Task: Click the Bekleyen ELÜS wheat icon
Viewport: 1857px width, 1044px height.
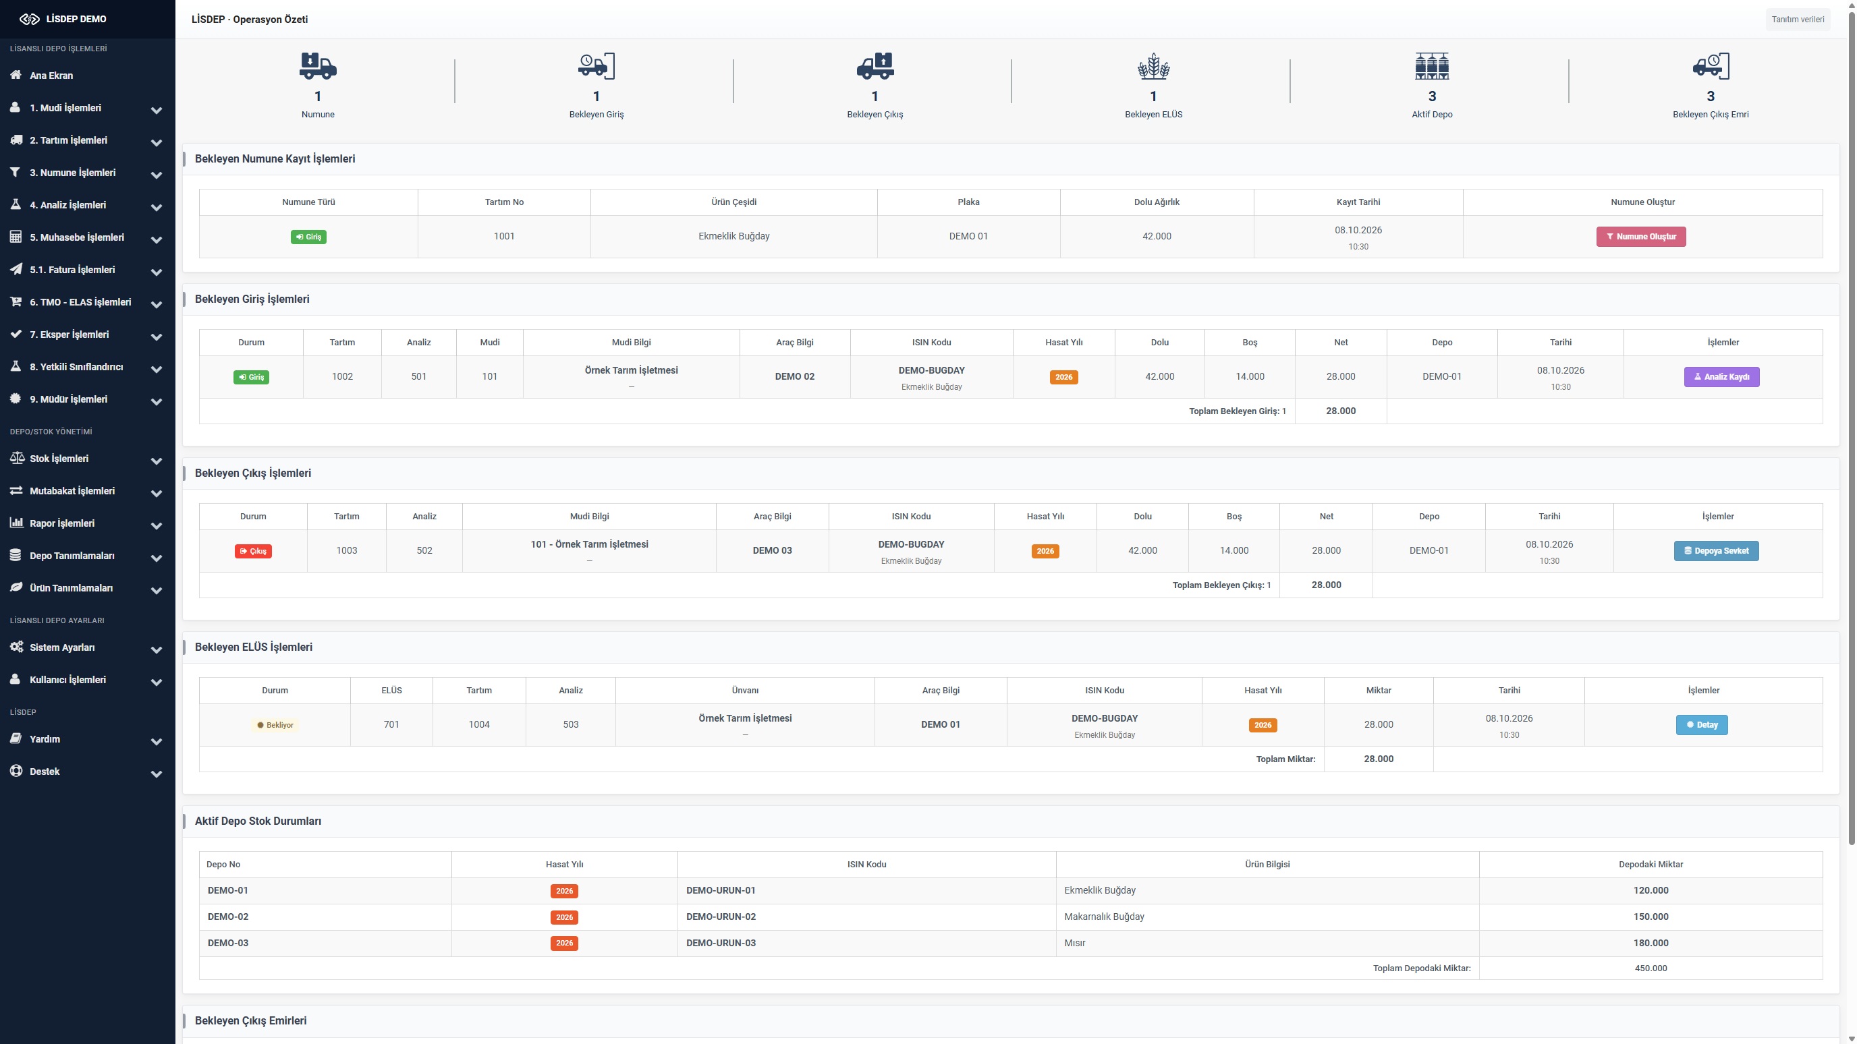Action: [x=1153, y=65]
